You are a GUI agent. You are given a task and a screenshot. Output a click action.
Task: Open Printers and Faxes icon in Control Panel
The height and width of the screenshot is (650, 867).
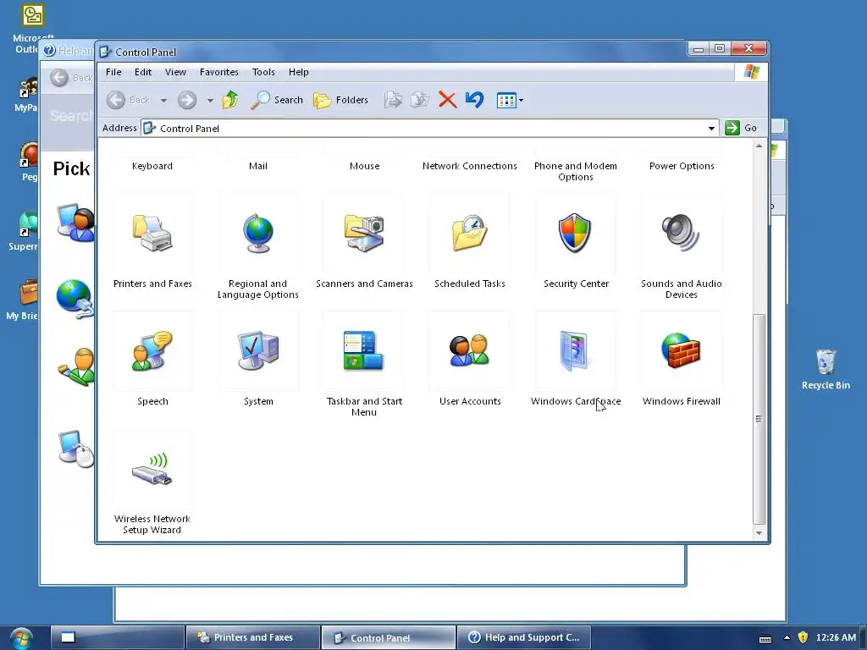coord(152,234)
